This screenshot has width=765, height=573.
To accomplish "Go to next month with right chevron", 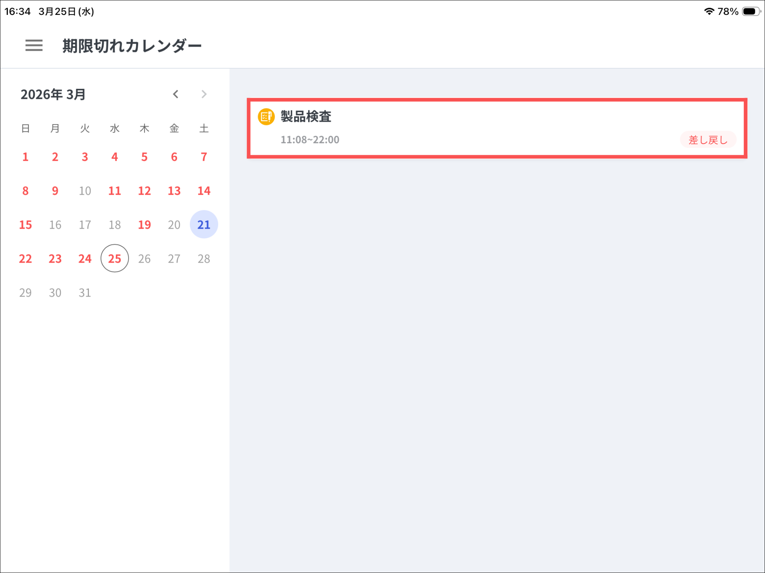I will (204, 94).
